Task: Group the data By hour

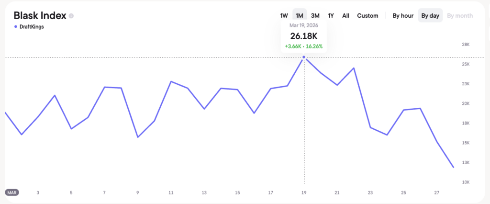Action: click(403, 16)
